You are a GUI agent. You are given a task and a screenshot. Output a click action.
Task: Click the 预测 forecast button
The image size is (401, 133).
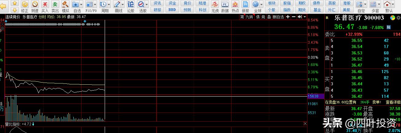point(187,10)
